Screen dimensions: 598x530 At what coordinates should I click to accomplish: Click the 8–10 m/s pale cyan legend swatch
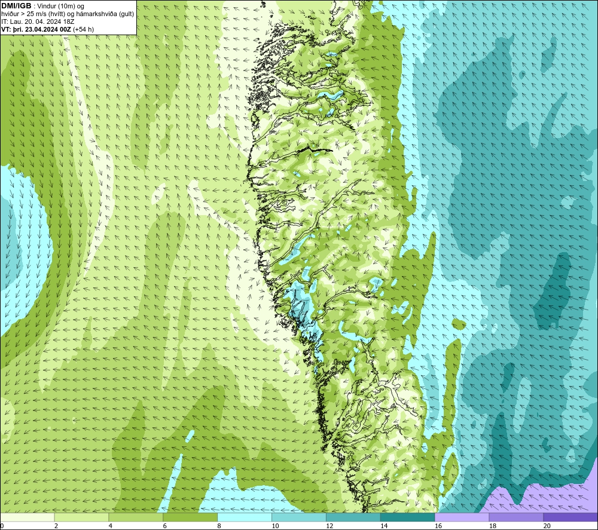(245, 517)
